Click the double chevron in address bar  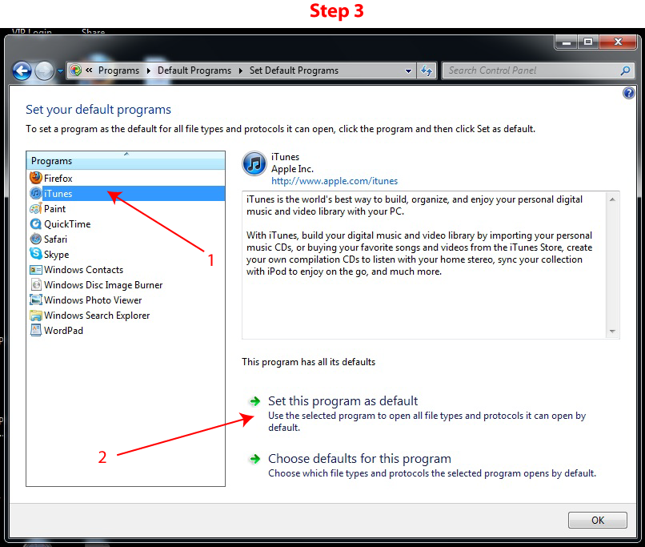[x=89, y=70]
